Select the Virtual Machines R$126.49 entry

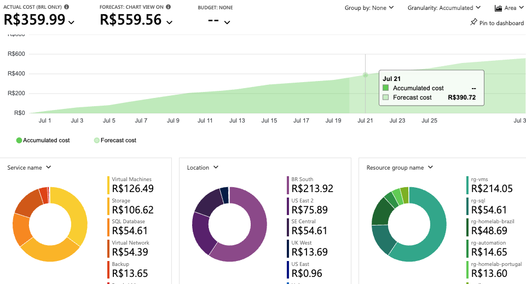[130, 185]
